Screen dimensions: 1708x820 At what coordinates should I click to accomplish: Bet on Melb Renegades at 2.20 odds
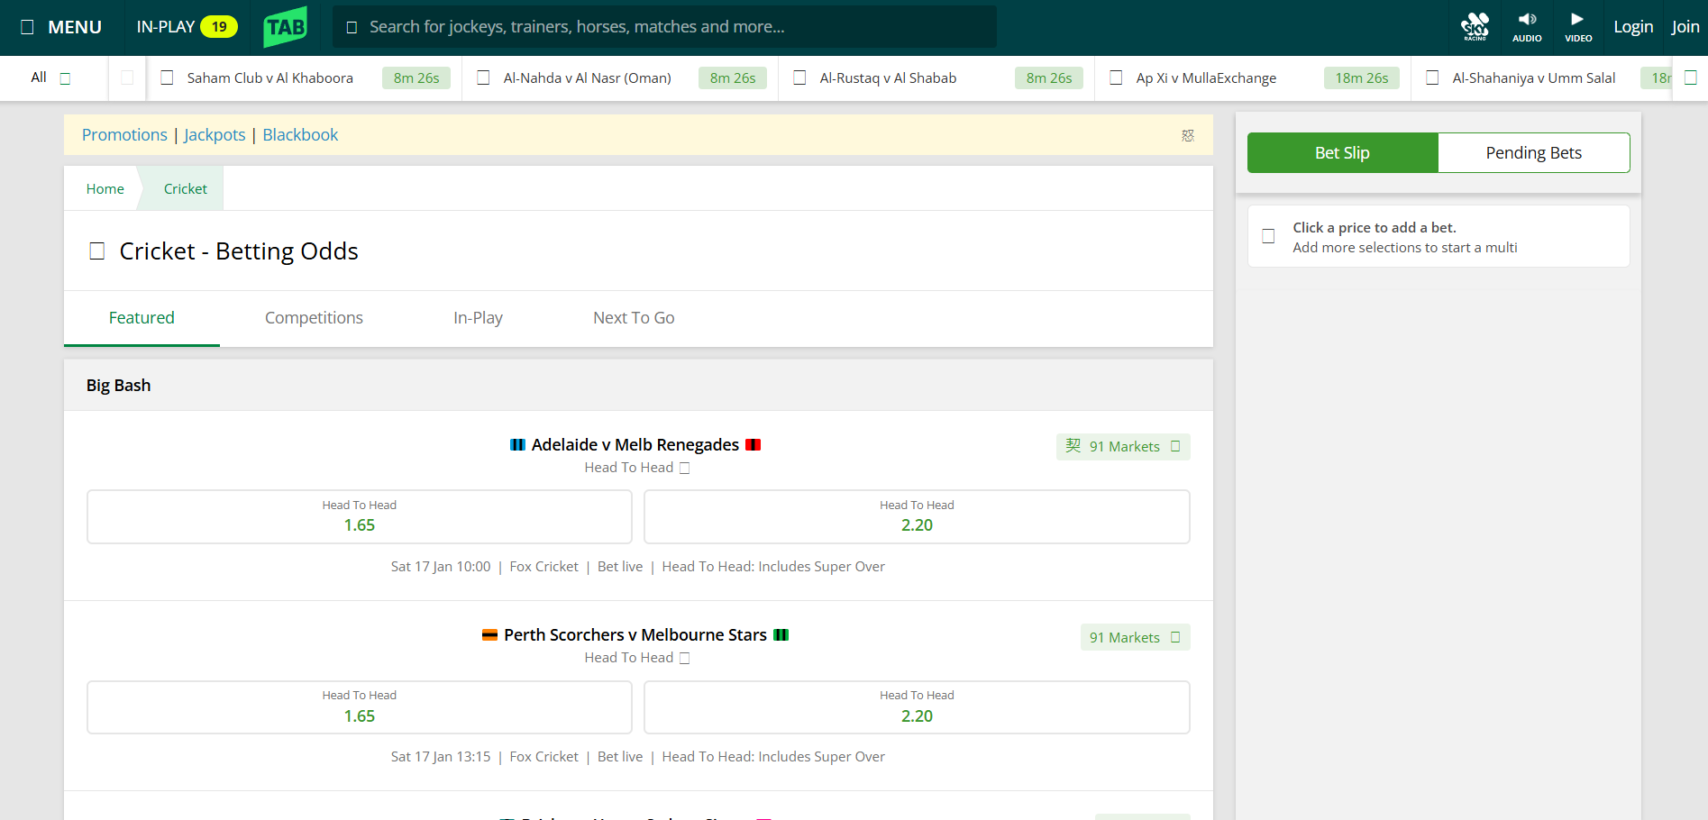[x=917, y=517]
